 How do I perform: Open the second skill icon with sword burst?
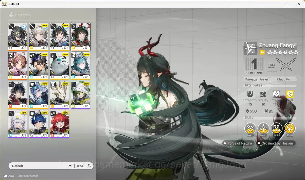263,129
